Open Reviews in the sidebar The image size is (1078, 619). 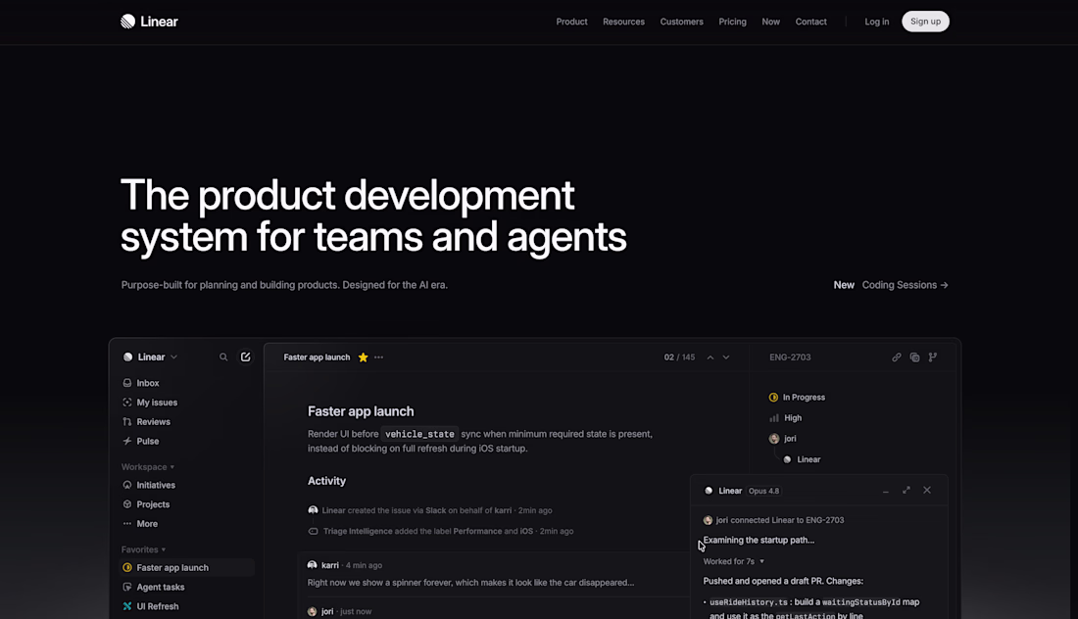185,422
